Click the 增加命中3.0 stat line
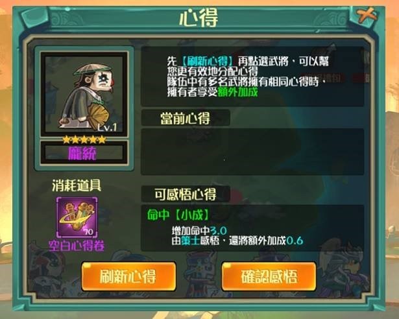The image size is (399, 319). click(x=199, y=231)
